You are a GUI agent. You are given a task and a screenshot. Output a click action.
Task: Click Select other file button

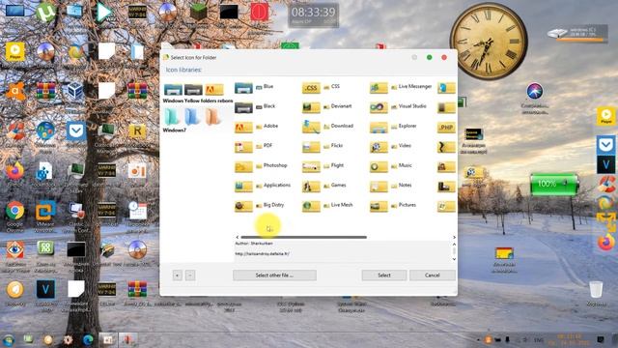coord(274,275)
